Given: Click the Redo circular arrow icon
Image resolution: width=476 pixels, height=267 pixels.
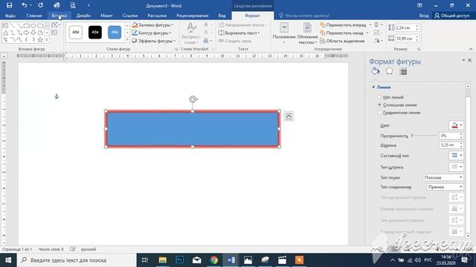Looking at the screenshot, I should pyautogui.click(x=40, y=5).
